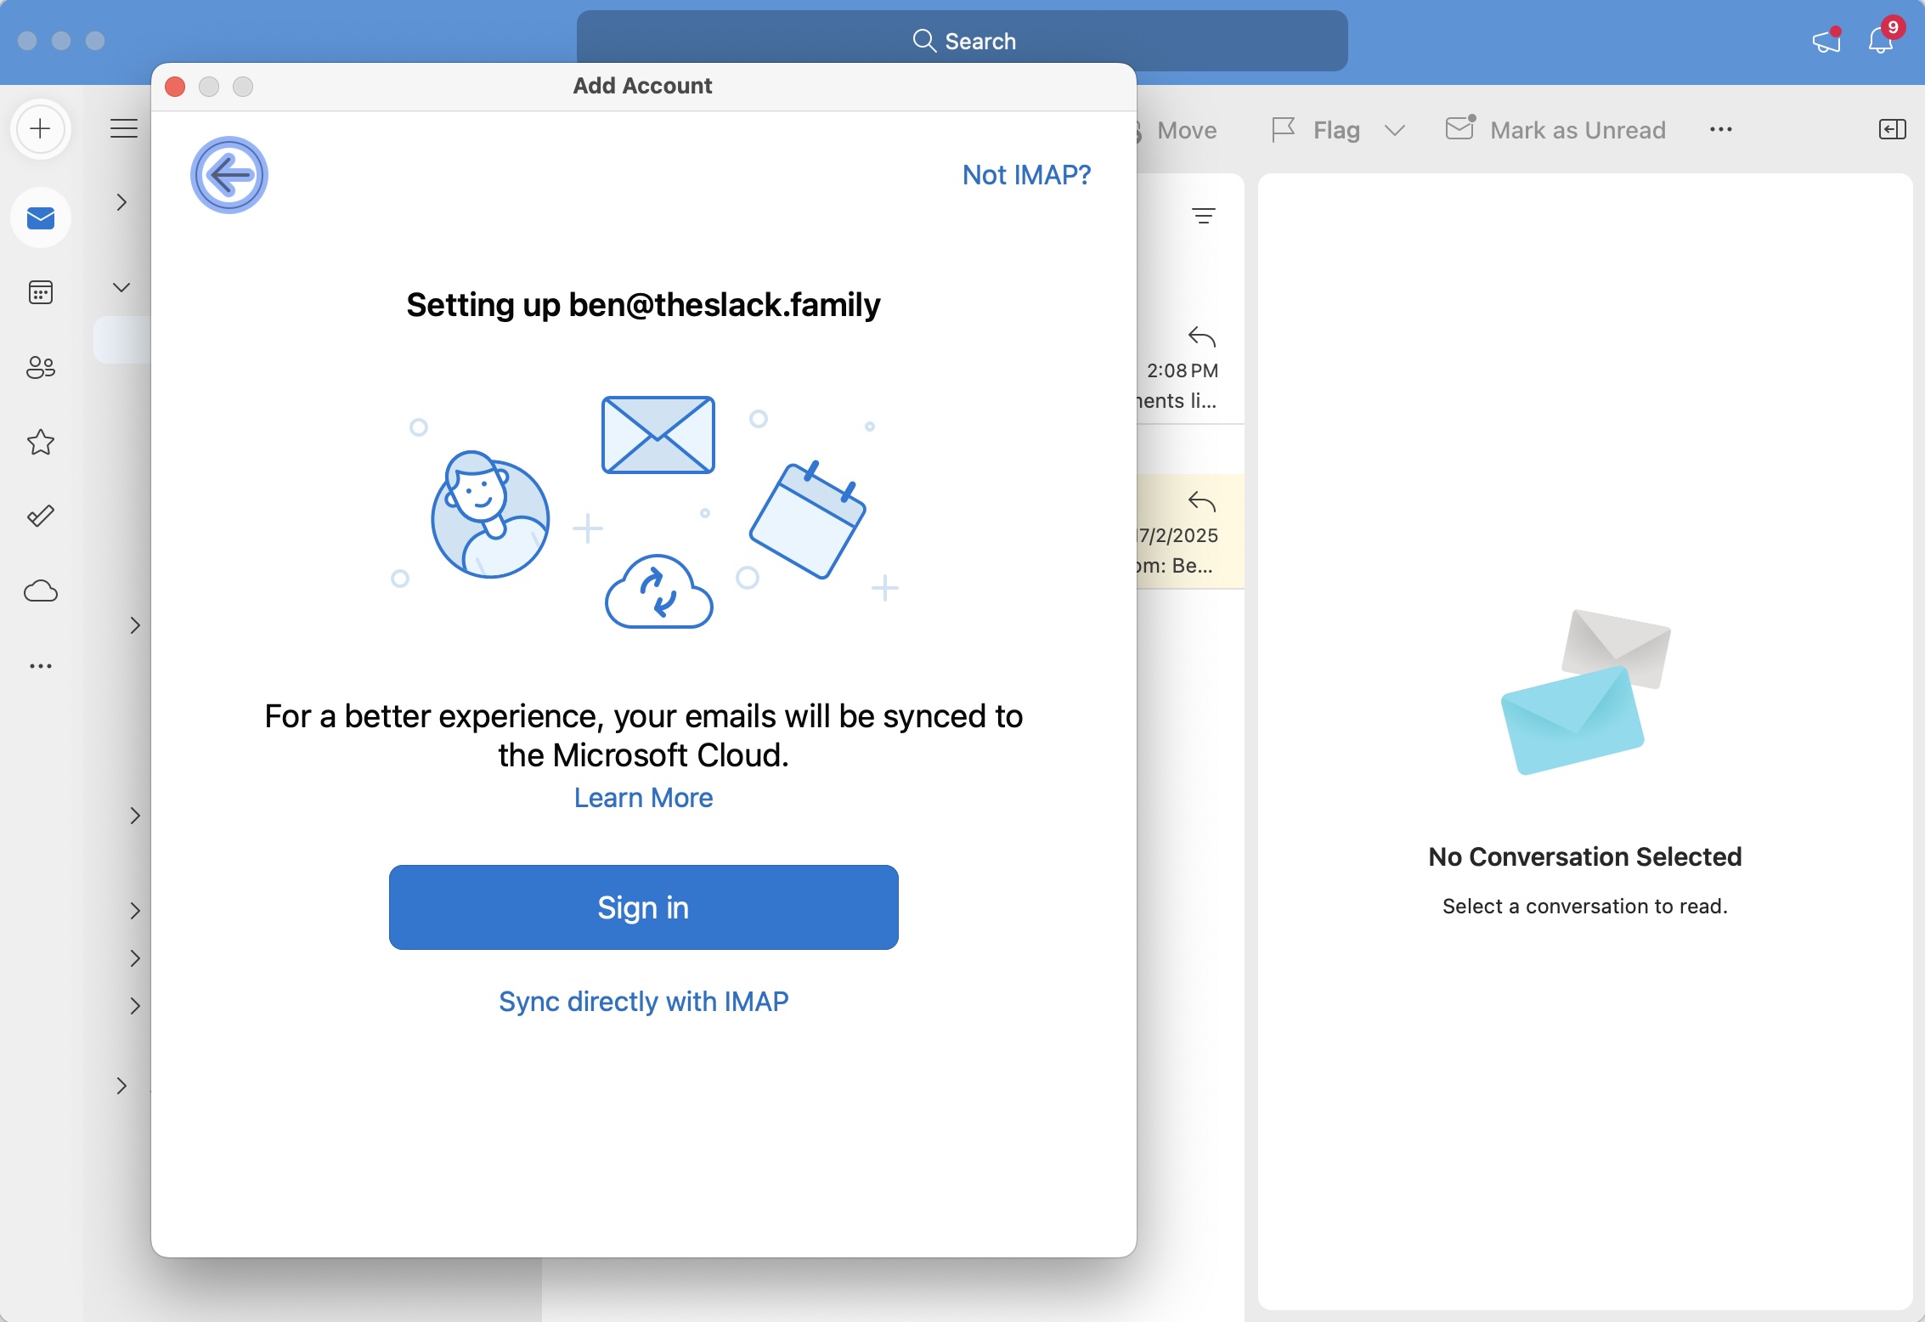
Task: Open the Learn More link
Action: coord(643,798)
